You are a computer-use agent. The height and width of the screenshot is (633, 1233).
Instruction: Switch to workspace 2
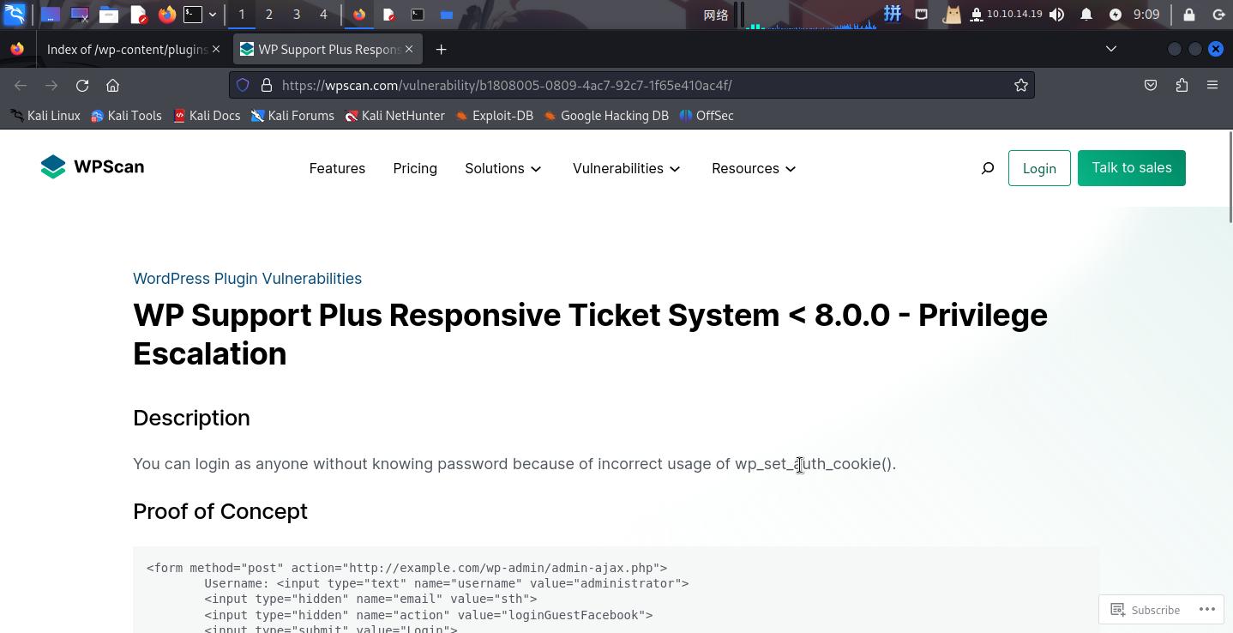coord(269,15)
